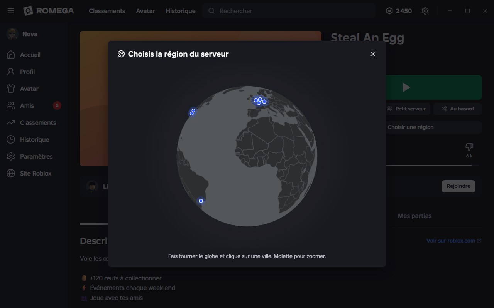The width and height of the screenshot is (494, 308).
Task: Click the Rejoindre button
Action: [458, 186]
